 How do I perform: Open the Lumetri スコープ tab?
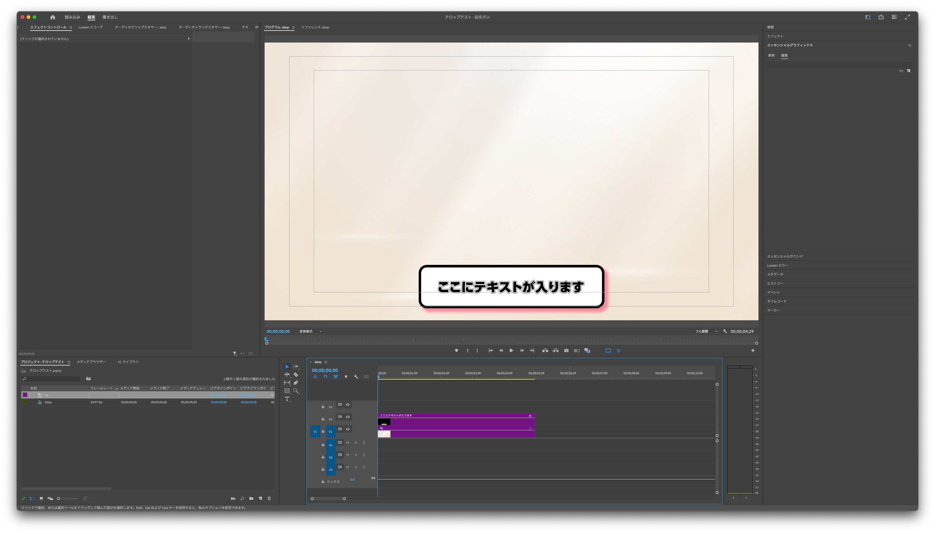(91, 27)
